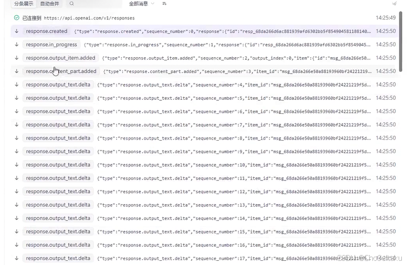Open the JSON payload with sequence_number 16
407x265 pixels.
[x=234, y=245]
